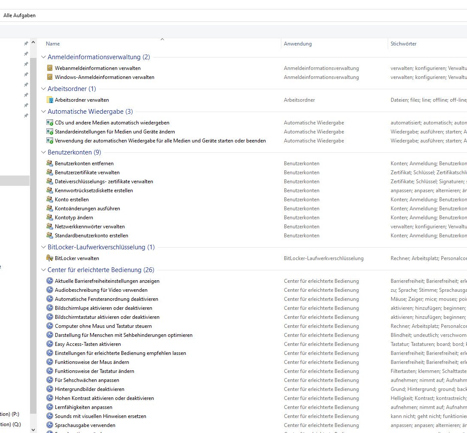467x433 pixels.
Task: Click the Arbeitsordner verwalten folder icon
Action: pos(50,100)
